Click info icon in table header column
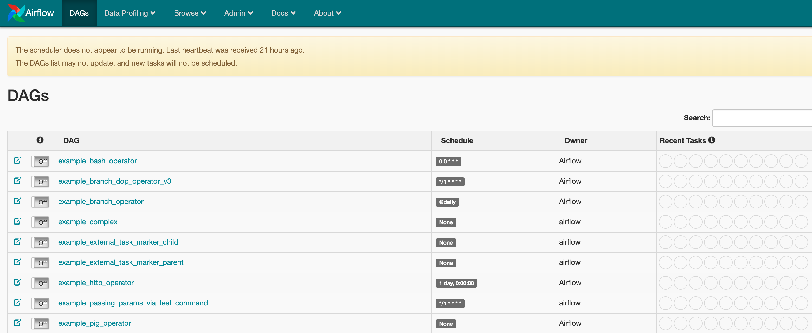Viewport: 812px width, 333px height. coord(40,140)
